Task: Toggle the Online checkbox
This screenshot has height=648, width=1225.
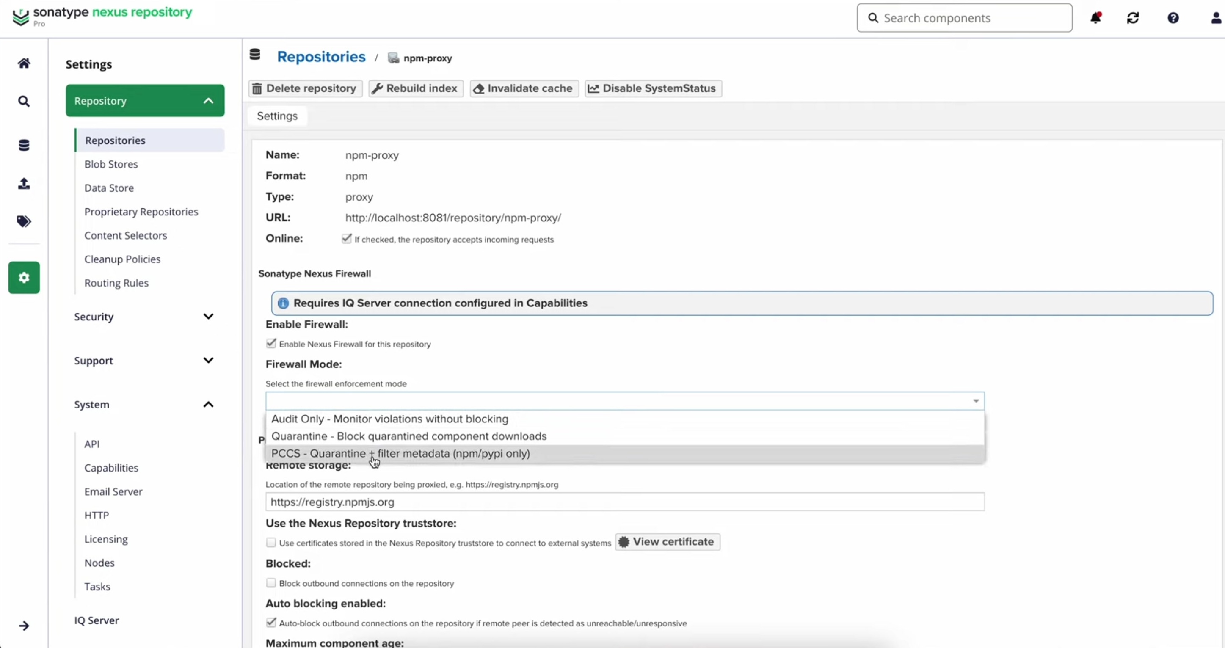Action: pos(347,239)
